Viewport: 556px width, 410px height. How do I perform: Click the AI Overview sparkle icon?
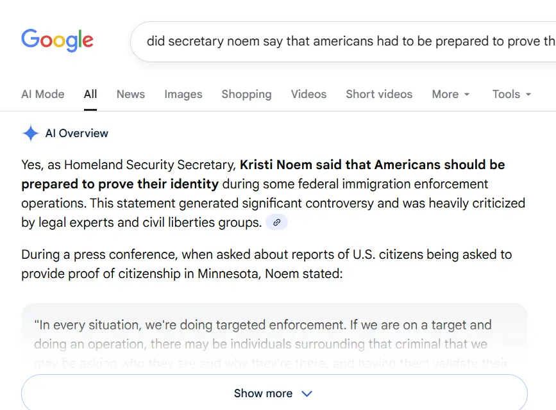tap(30, 133)
